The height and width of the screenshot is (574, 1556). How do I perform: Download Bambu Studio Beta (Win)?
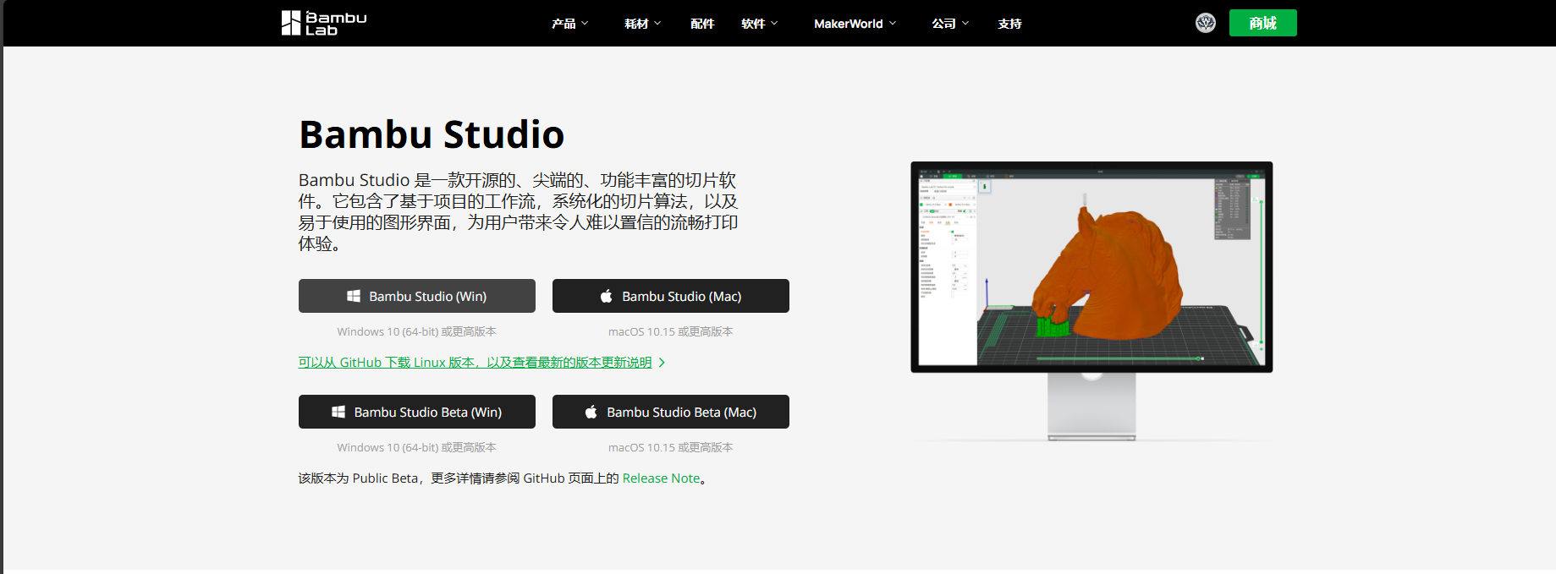[417, 412]
